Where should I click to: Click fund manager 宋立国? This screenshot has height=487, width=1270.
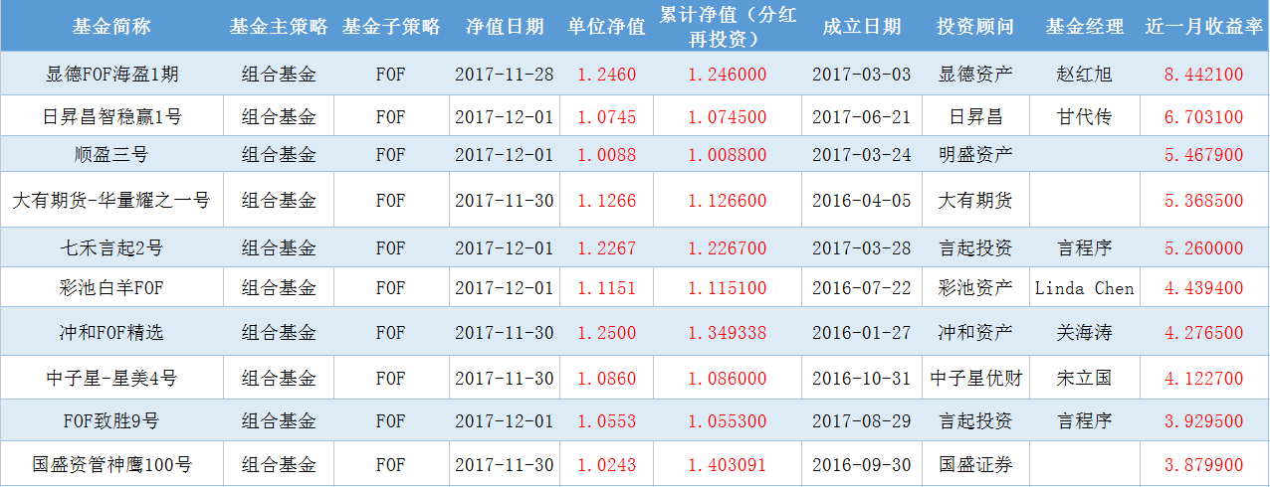(x=1085, y=379)
